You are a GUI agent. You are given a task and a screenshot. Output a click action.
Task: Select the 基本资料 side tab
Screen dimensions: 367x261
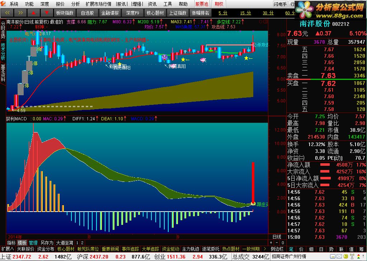(x=3, y=73)
